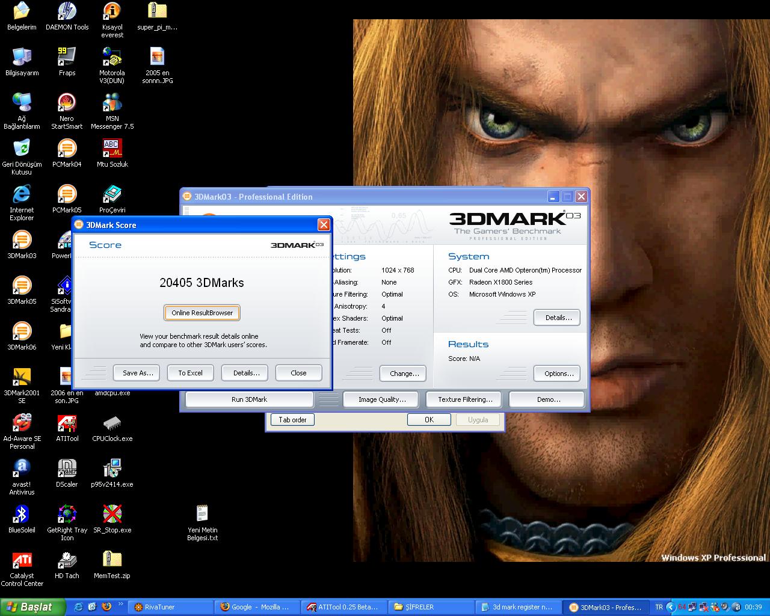
Task: Click OK in the background dialog
Action: point(429,420)
